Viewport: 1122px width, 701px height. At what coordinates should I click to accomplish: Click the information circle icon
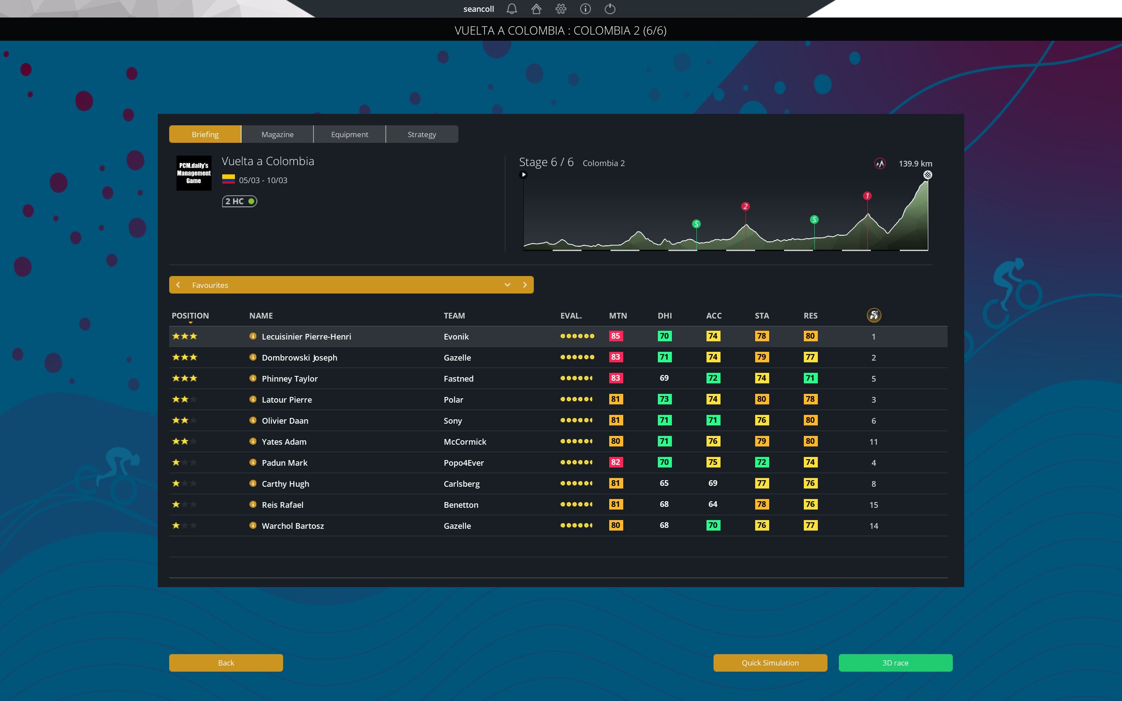click(x=586, y=9)
